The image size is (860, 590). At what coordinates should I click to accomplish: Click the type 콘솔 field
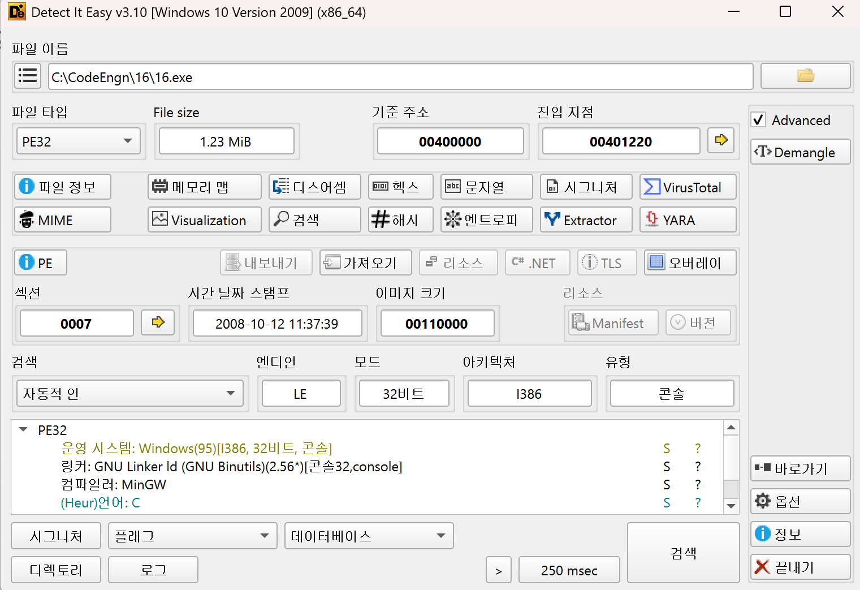tap(672, 393)
